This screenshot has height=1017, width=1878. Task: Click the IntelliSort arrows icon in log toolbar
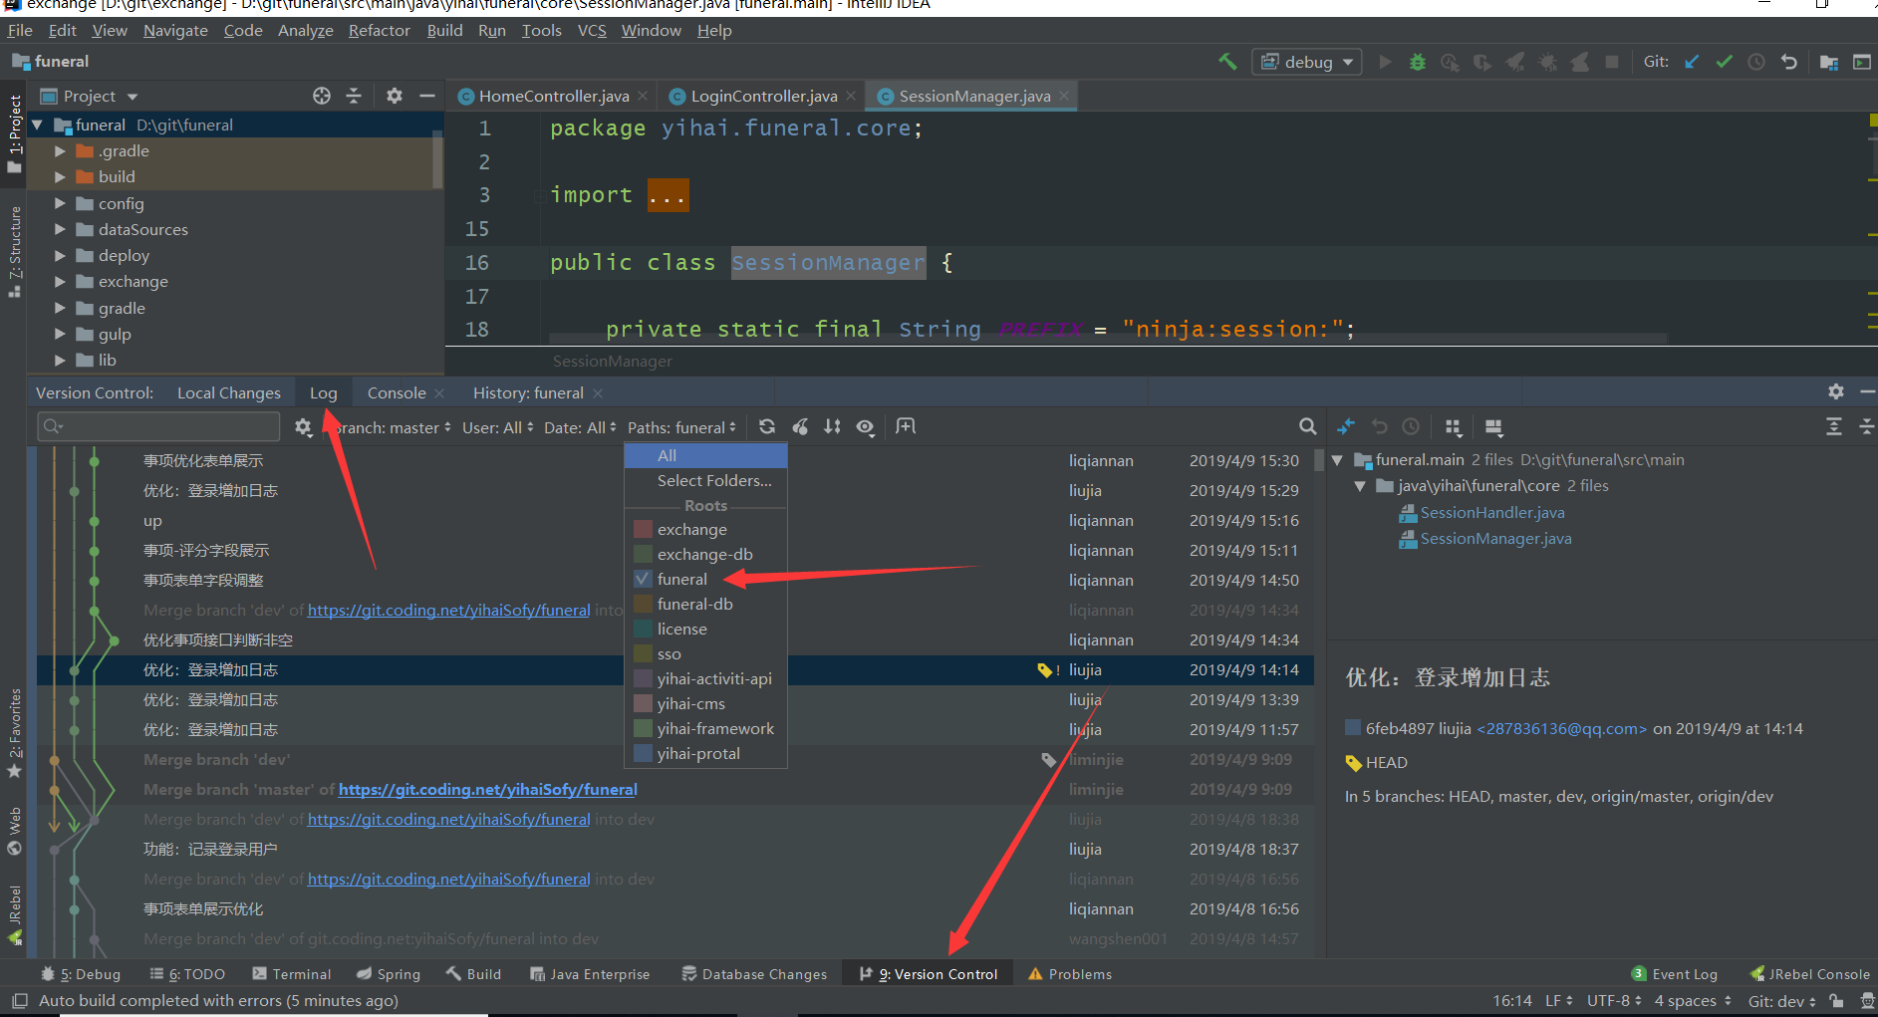[x=833, y=426]
